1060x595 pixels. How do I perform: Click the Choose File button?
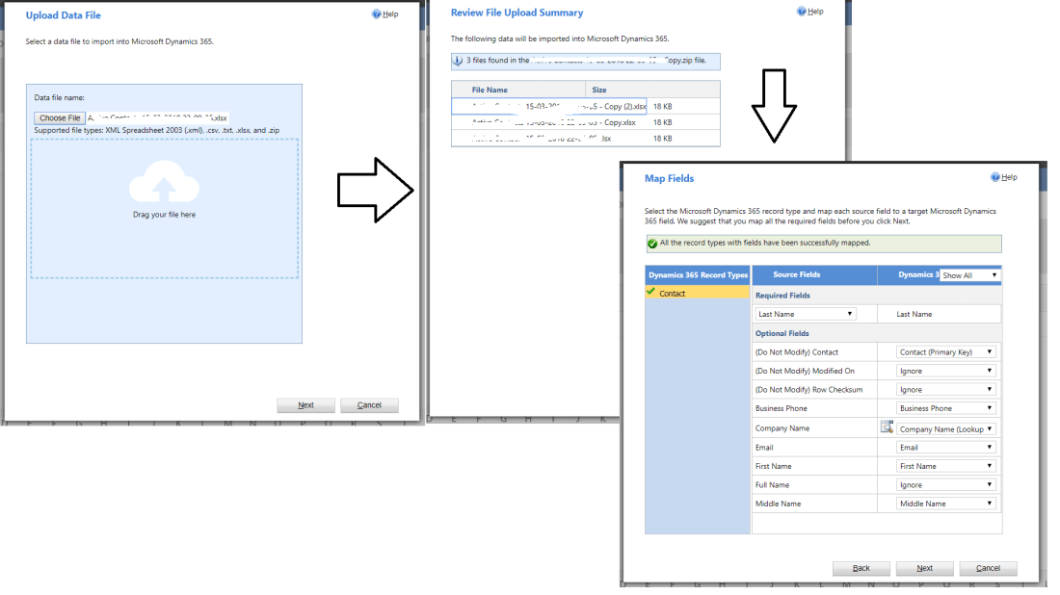pos(60,118)
